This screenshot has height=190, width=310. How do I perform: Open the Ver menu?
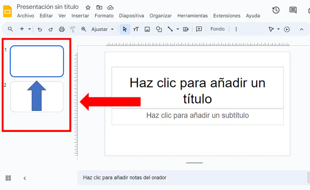point(62,16)
